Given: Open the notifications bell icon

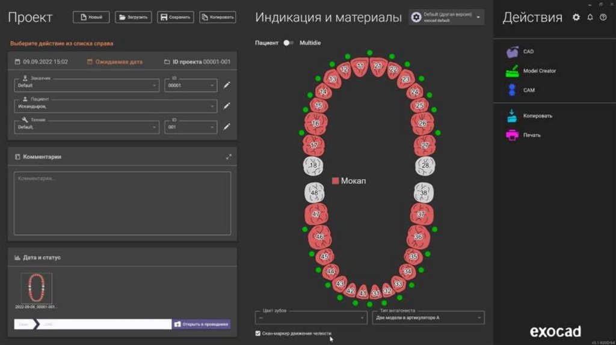Looking at the screenshot, I should (x=590, y=17).
